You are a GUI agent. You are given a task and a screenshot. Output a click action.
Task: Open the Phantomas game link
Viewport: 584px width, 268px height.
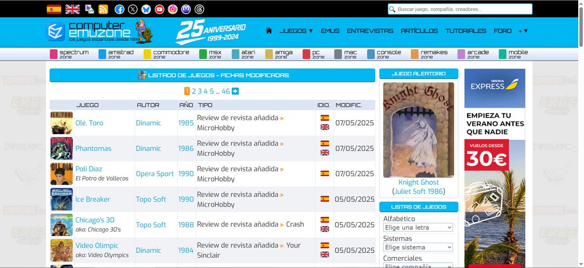tap(93, 148)
